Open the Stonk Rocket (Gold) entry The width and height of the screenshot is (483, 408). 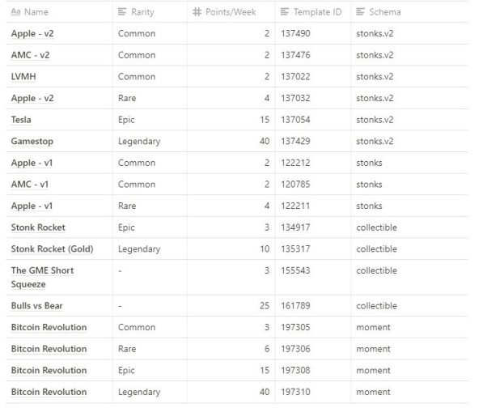tap(52, 249)
